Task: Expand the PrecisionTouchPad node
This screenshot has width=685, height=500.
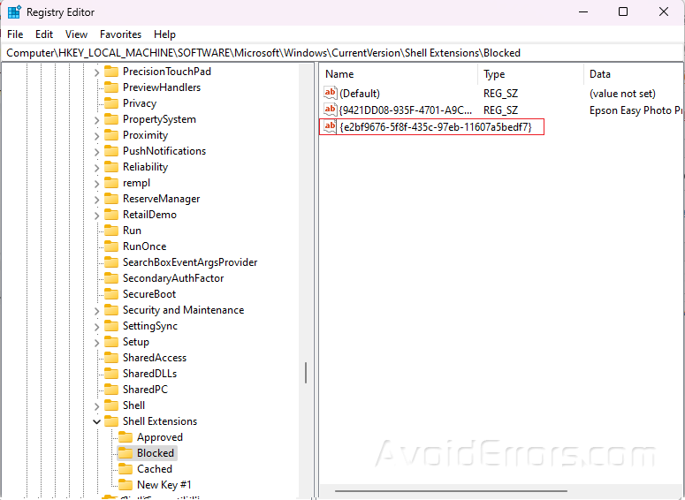Action: pyautogui.click(x=97, y=72)
